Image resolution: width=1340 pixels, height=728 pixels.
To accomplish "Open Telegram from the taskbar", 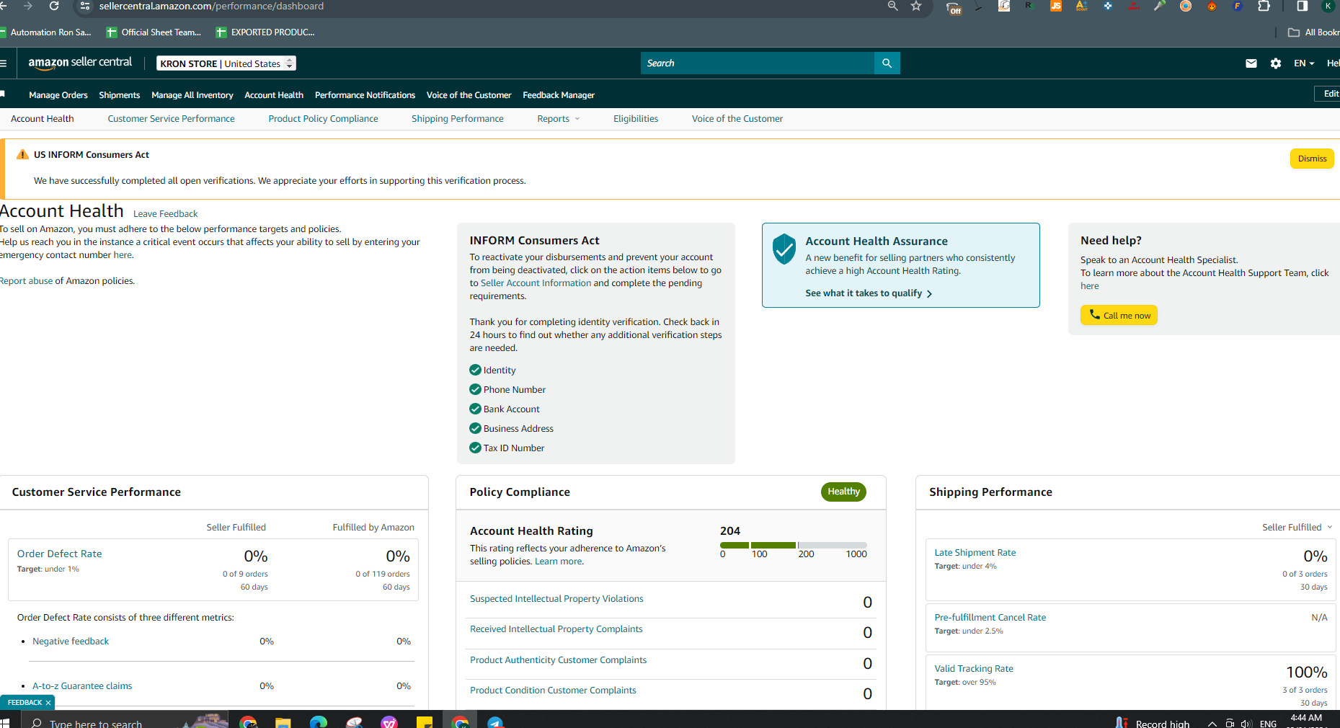I will (495, 722).
